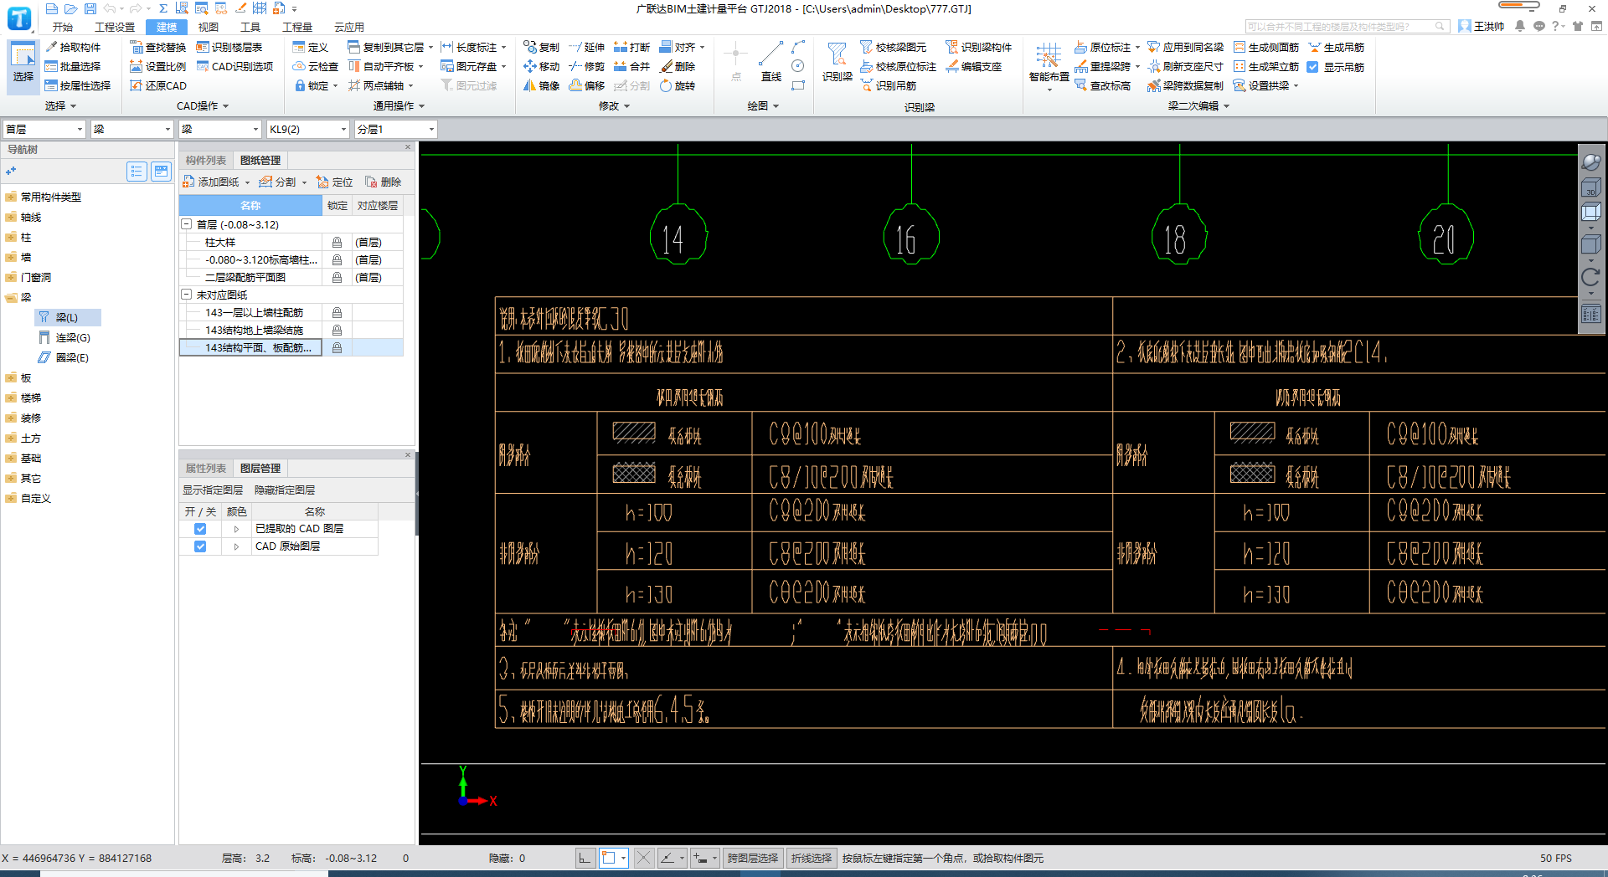
Task: Collapse the 未对应图纸 group
Action: [187, 295]
